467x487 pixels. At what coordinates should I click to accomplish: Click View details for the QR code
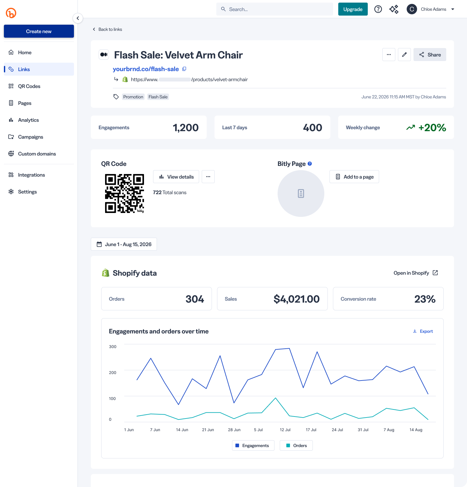pyautogui.click(x=176, y=177)
